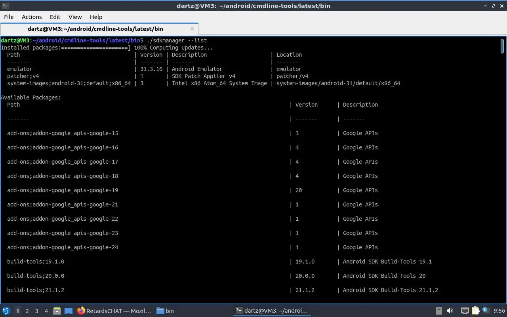Click 'add-ons;addon-google_apis-google-19' entry
Image resolution: width=507 pixels, height=317 pixels.
63,190
